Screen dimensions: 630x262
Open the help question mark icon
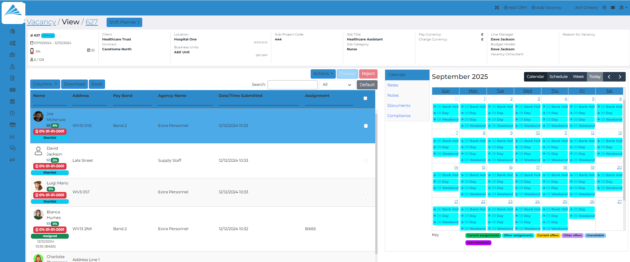coord(604,8)
